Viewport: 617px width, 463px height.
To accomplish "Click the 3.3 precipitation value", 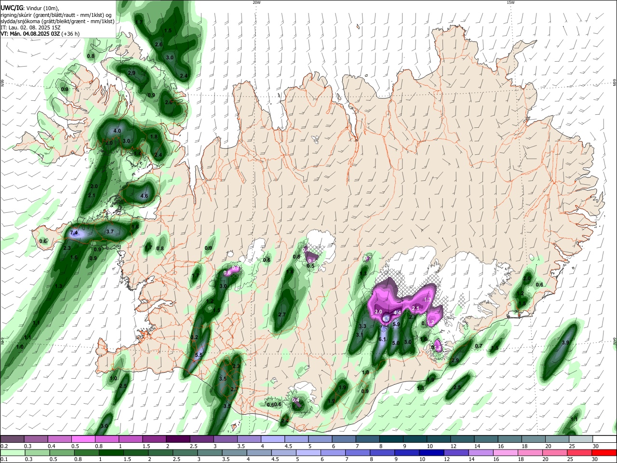I will (x=362, y=327).
